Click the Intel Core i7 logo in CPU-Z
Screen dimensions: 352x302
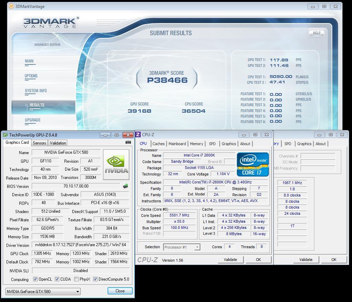pos(253,164)
